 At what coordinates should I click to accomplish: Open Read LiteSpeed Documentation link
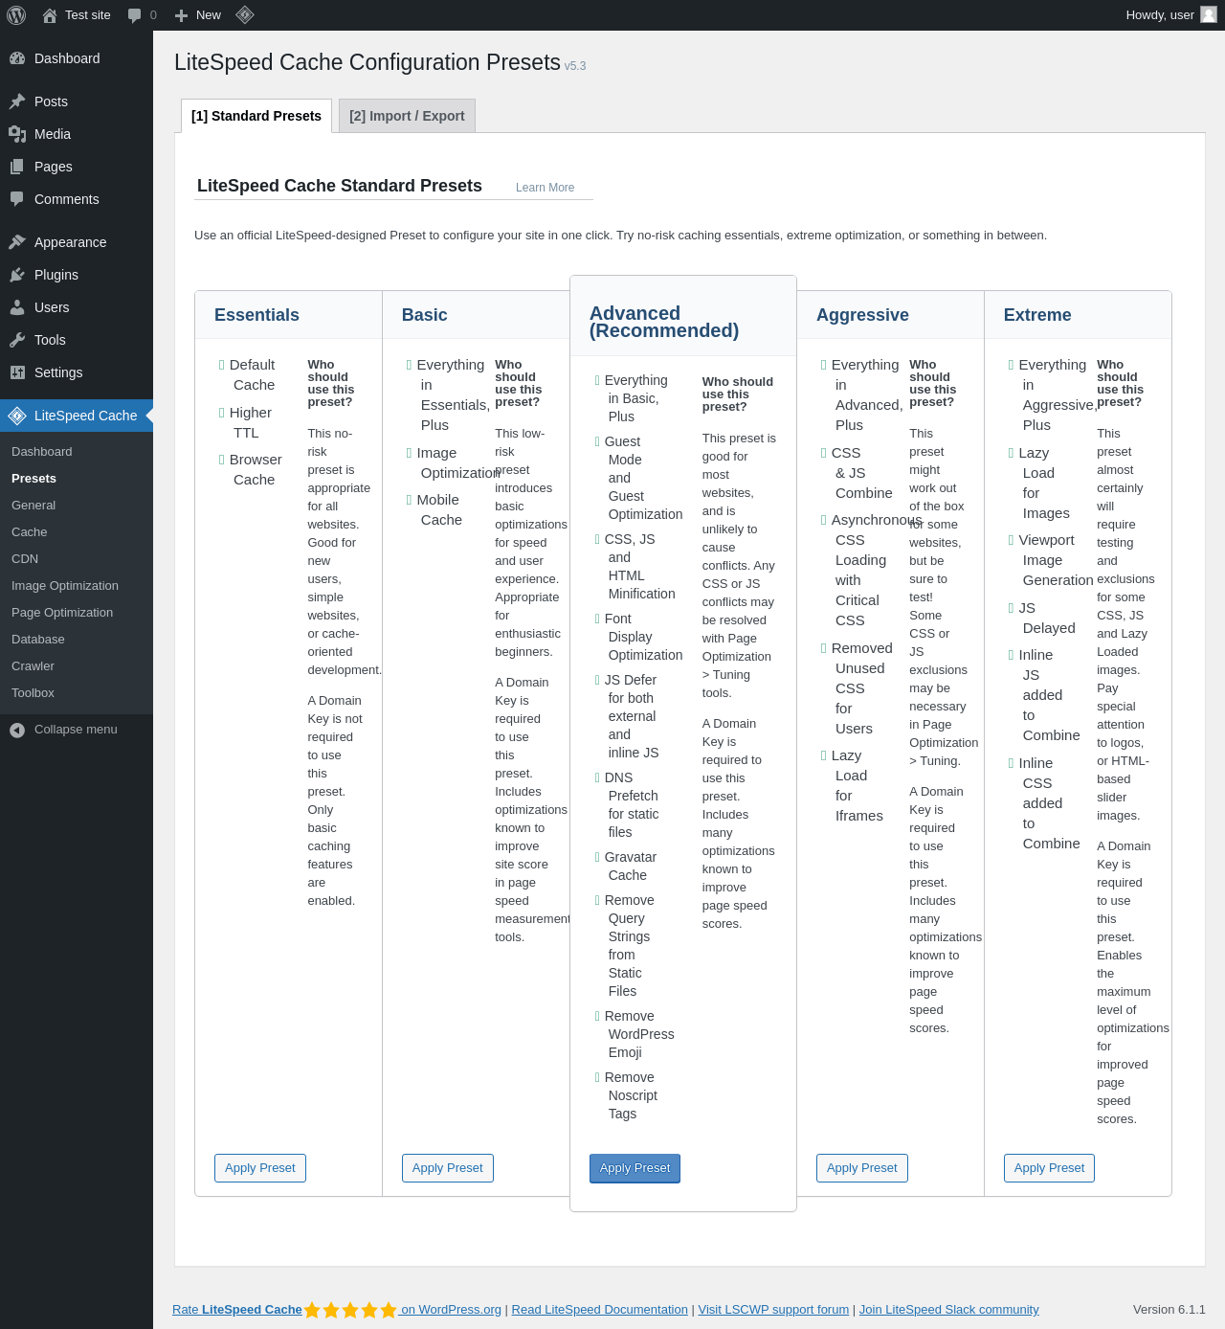coord(600,1310)
